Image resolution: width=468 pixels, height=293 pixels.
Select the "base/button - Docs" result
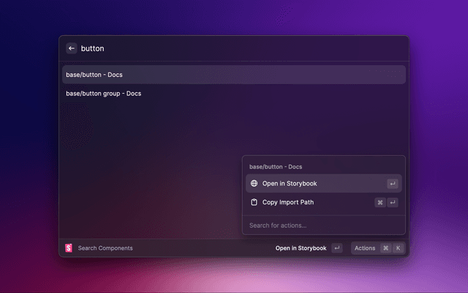233,75
